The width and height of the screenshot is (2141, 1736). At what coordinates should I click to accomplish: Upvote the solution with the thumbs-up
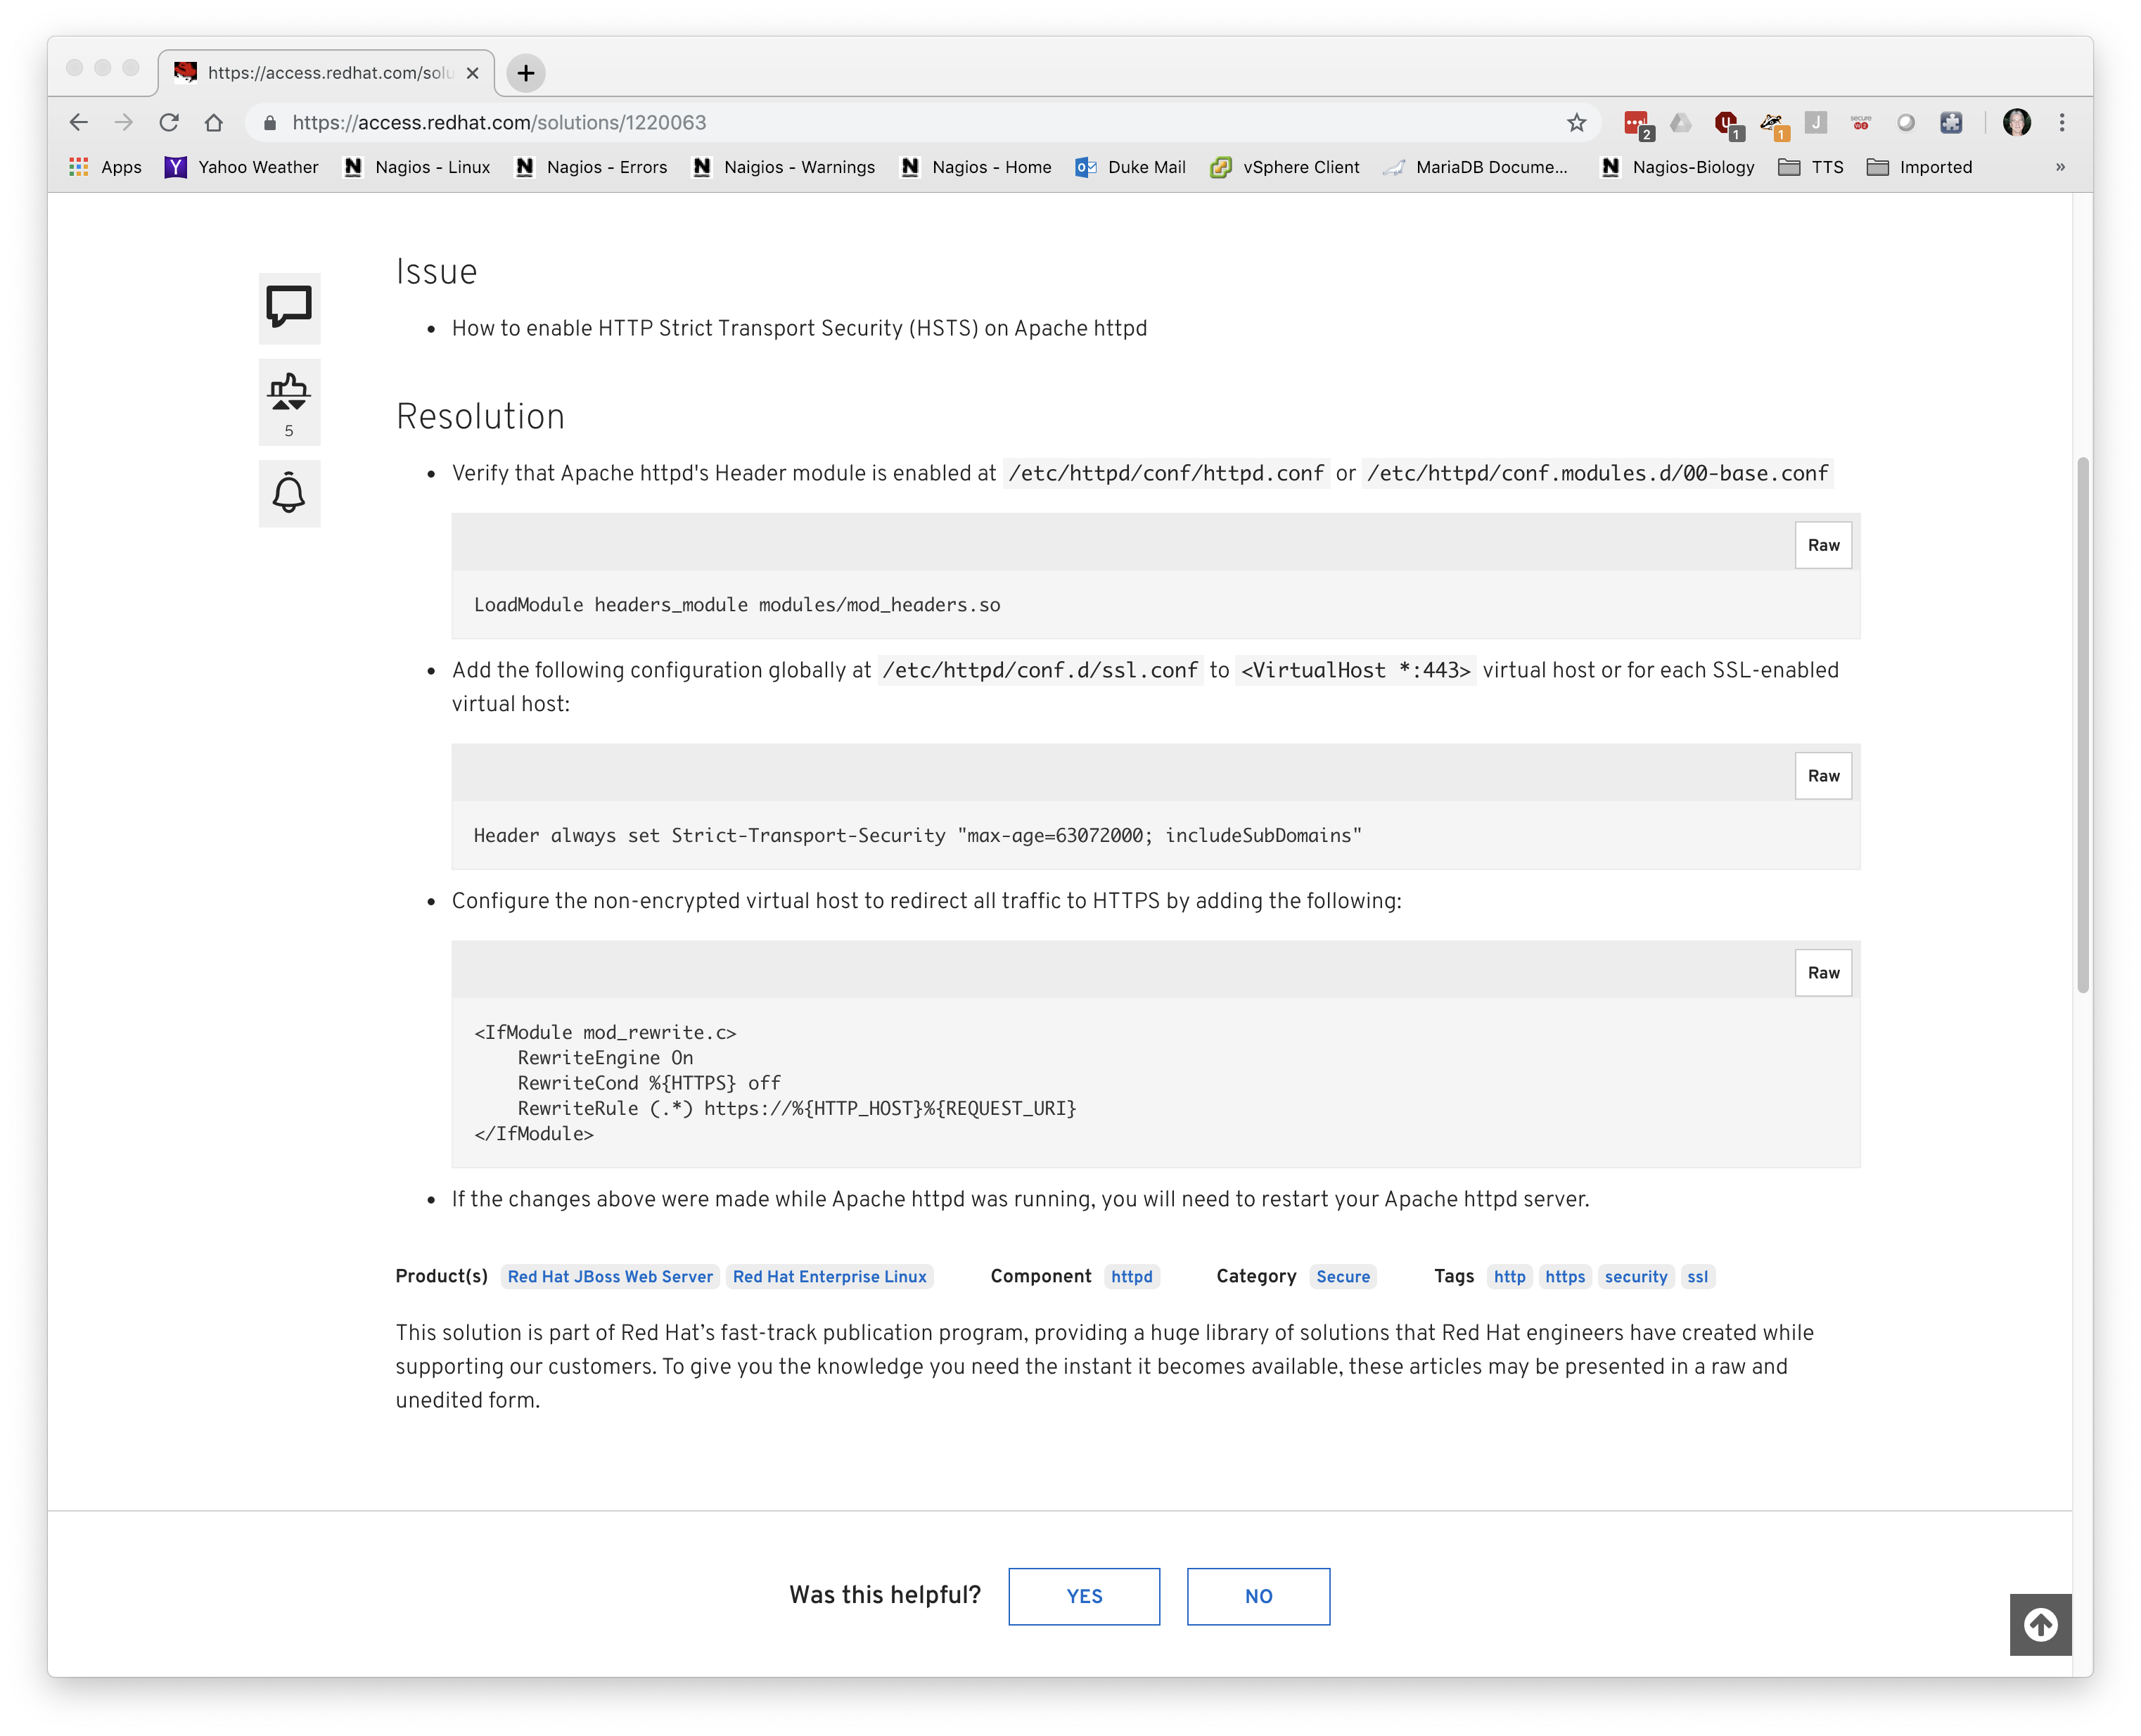pyautogui.click(x=281, y=406)
